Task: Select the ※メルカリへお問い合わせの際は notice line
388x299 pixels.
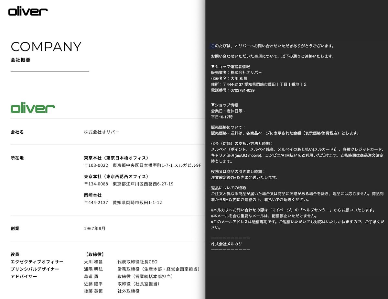Action: [x=293, y=210]
